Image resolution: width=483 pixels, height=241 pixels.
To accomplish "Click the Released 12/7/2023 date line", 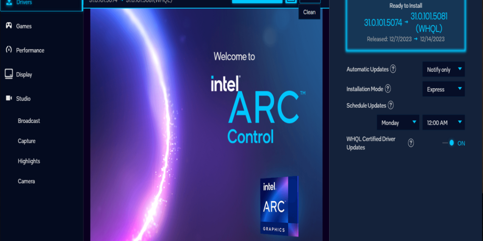I will pos(406,39).
